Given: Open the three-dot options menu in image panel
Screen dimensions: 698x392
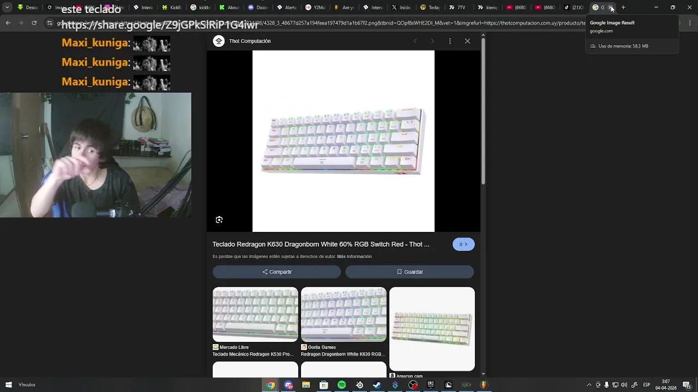Looking at the screenshot, I should tap(450, 41).
